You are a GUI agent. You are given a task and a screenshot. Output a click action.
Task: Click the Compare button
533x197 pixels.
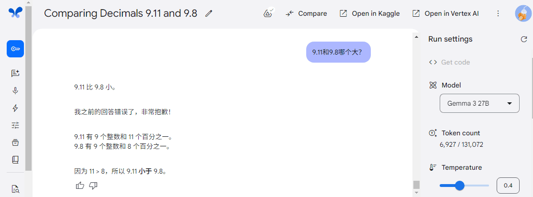click(306, 13)
